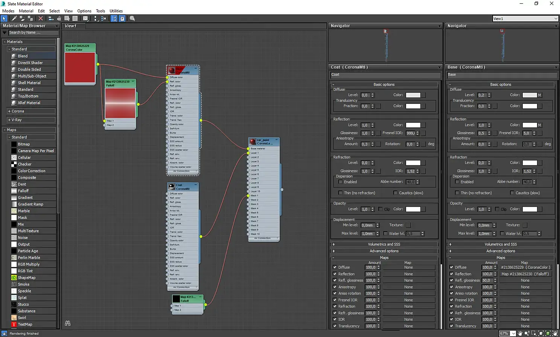Click the green Zoom Extents Selected icon
560x337 pixels.
548,333
